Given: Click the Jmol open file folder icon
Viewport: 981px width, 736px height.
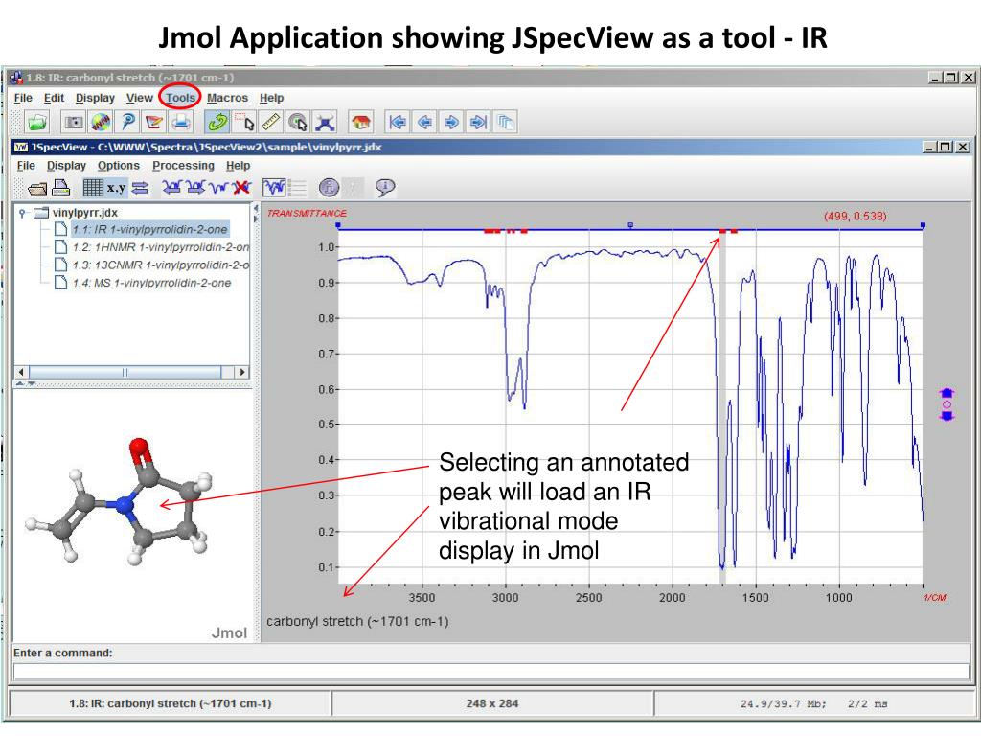Looking at the screenshot, I should pyautogui.click(x=37, y=122).
